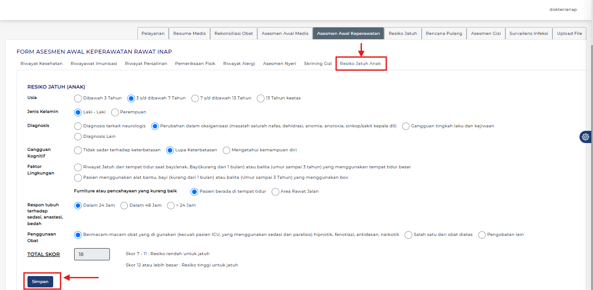Pick 'Mengetahui kemampuan diri' option

(226, 150)
